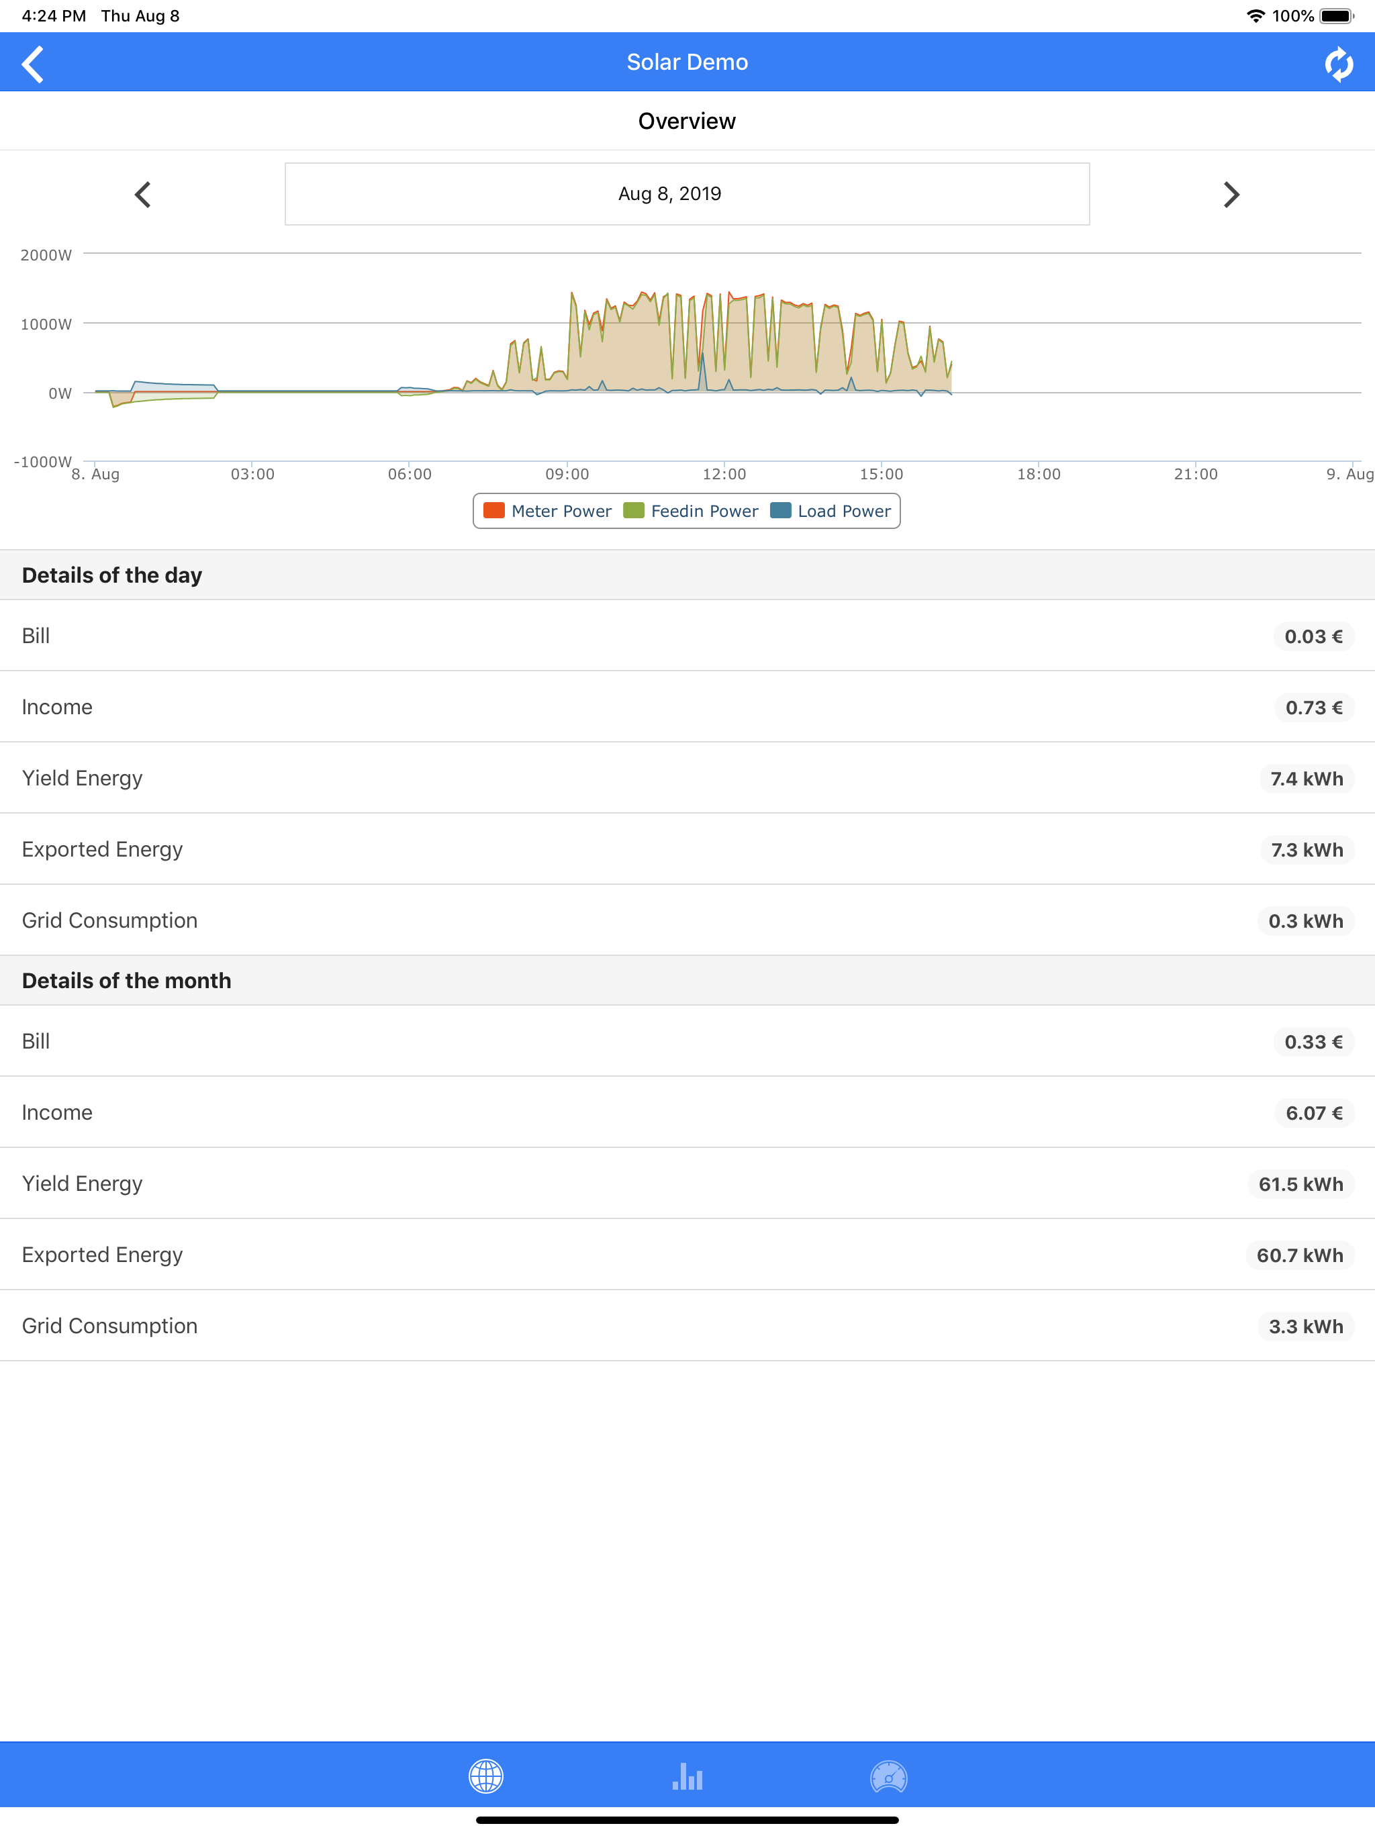Select monthly Grid Consumption 3.3 kWh
This screenshot has width=1375, height=1834.
1305,1326
